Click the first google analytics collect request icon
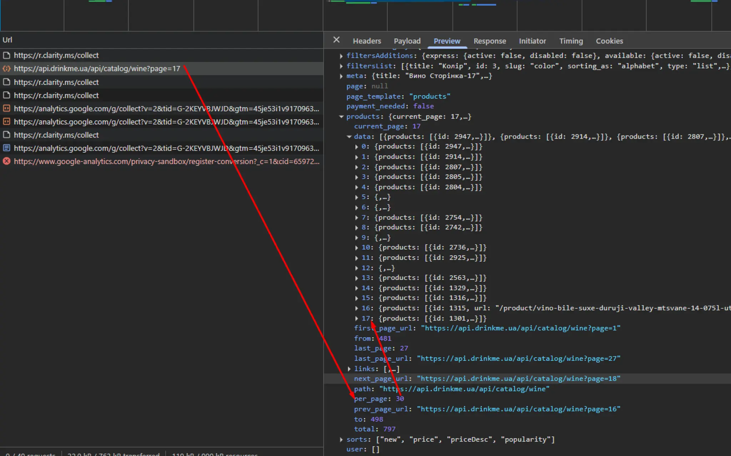 [x=6, y=108]
